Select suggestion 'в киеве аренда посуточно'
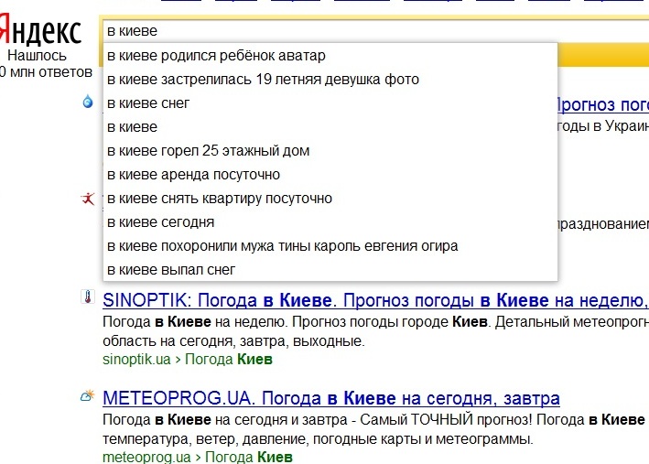Screen dimensions: 649x464 pos(330,175)
